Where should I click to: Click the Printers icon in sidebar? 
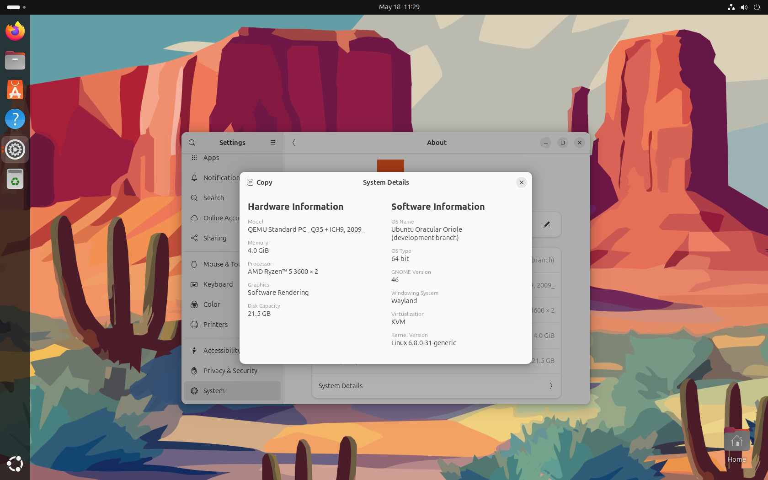click(194, 325)
